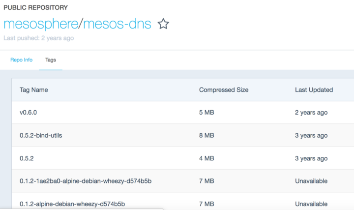Click the 0.5.2 tag name

(x=27, y=158)
